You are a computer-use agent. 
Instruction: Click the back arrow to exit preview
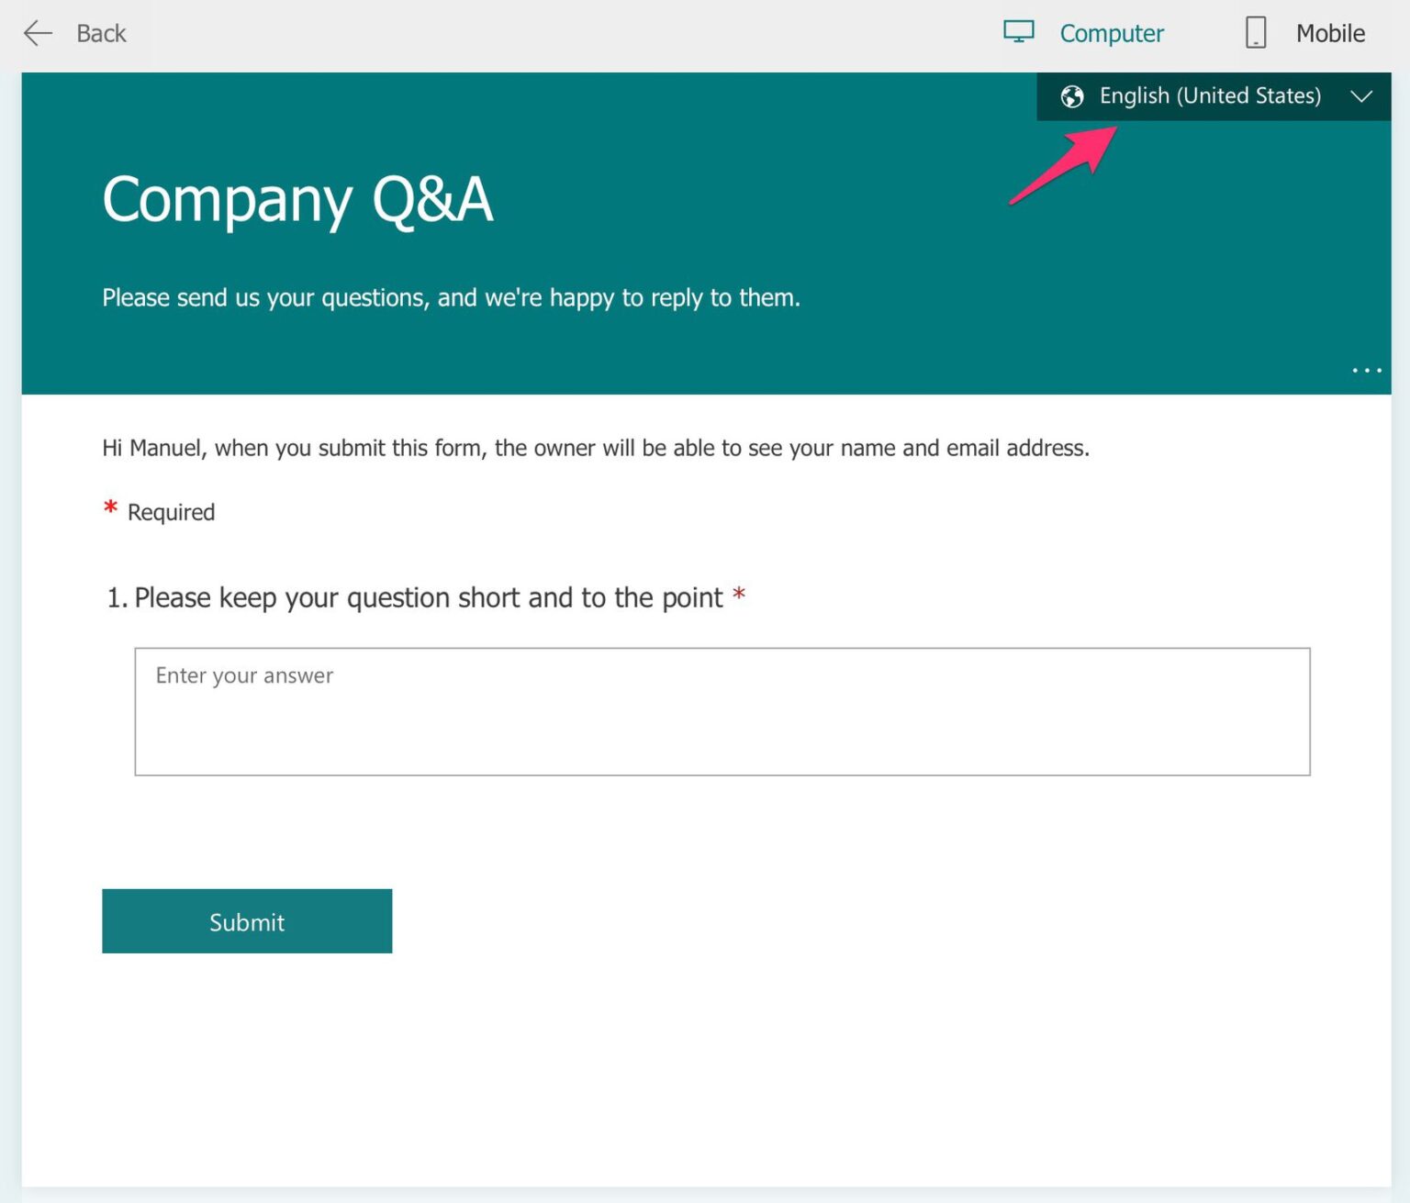(x=38, y=33)
